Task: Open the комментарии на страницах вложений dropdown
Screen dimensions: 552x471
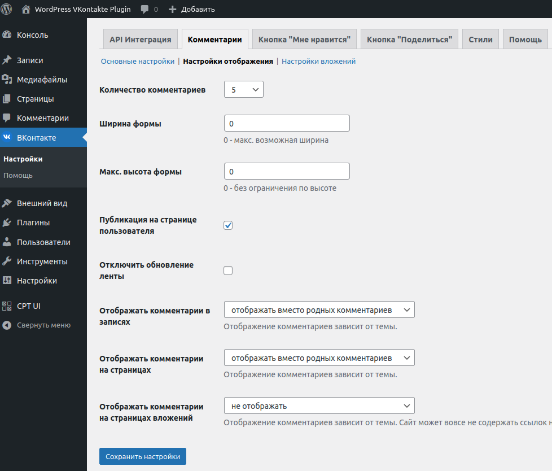Action: click(319, 405)
